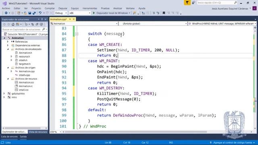Select small.ico in the tree
This screenshot has height=145, width=258.
[x=23, y=90]
